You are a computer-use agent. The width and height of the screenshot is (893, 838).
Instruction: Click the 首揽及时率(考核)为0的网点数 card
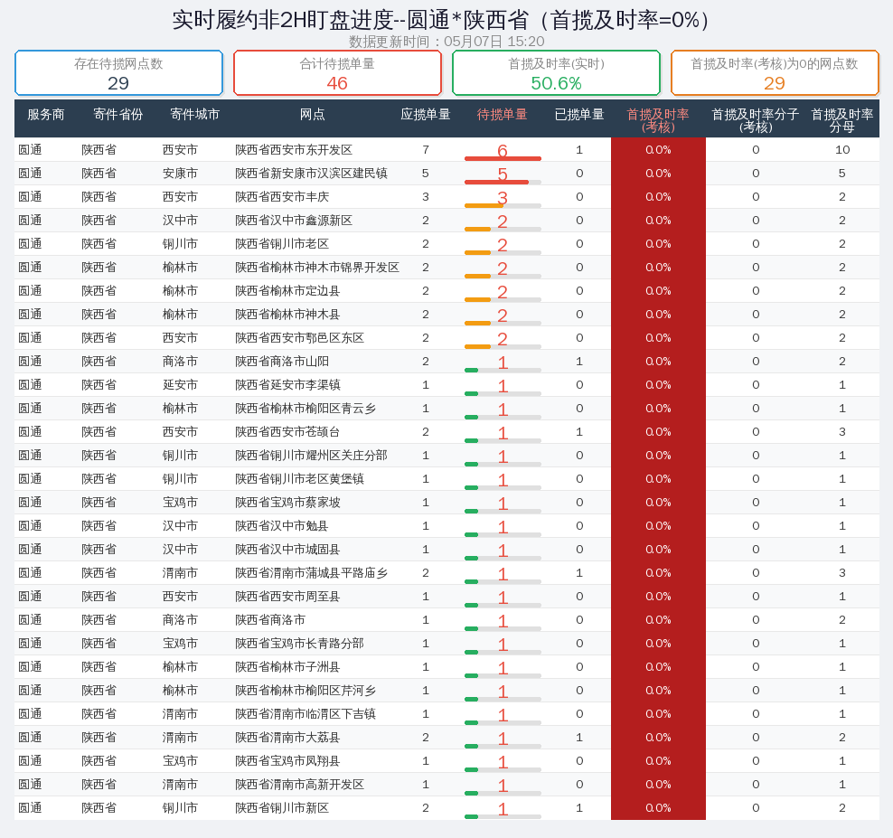coord(775,73)
